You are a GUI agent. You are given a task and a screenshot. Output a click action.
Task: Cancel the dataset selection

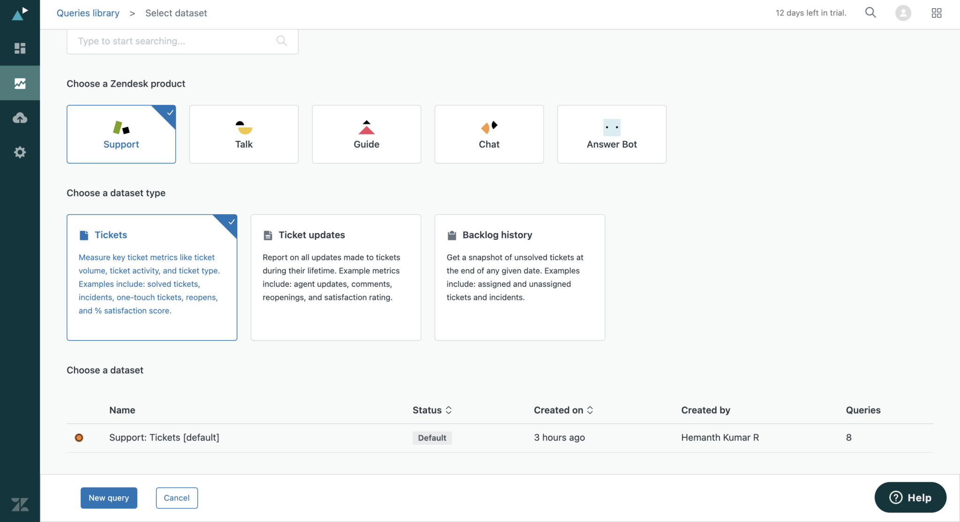pos(177,498)
